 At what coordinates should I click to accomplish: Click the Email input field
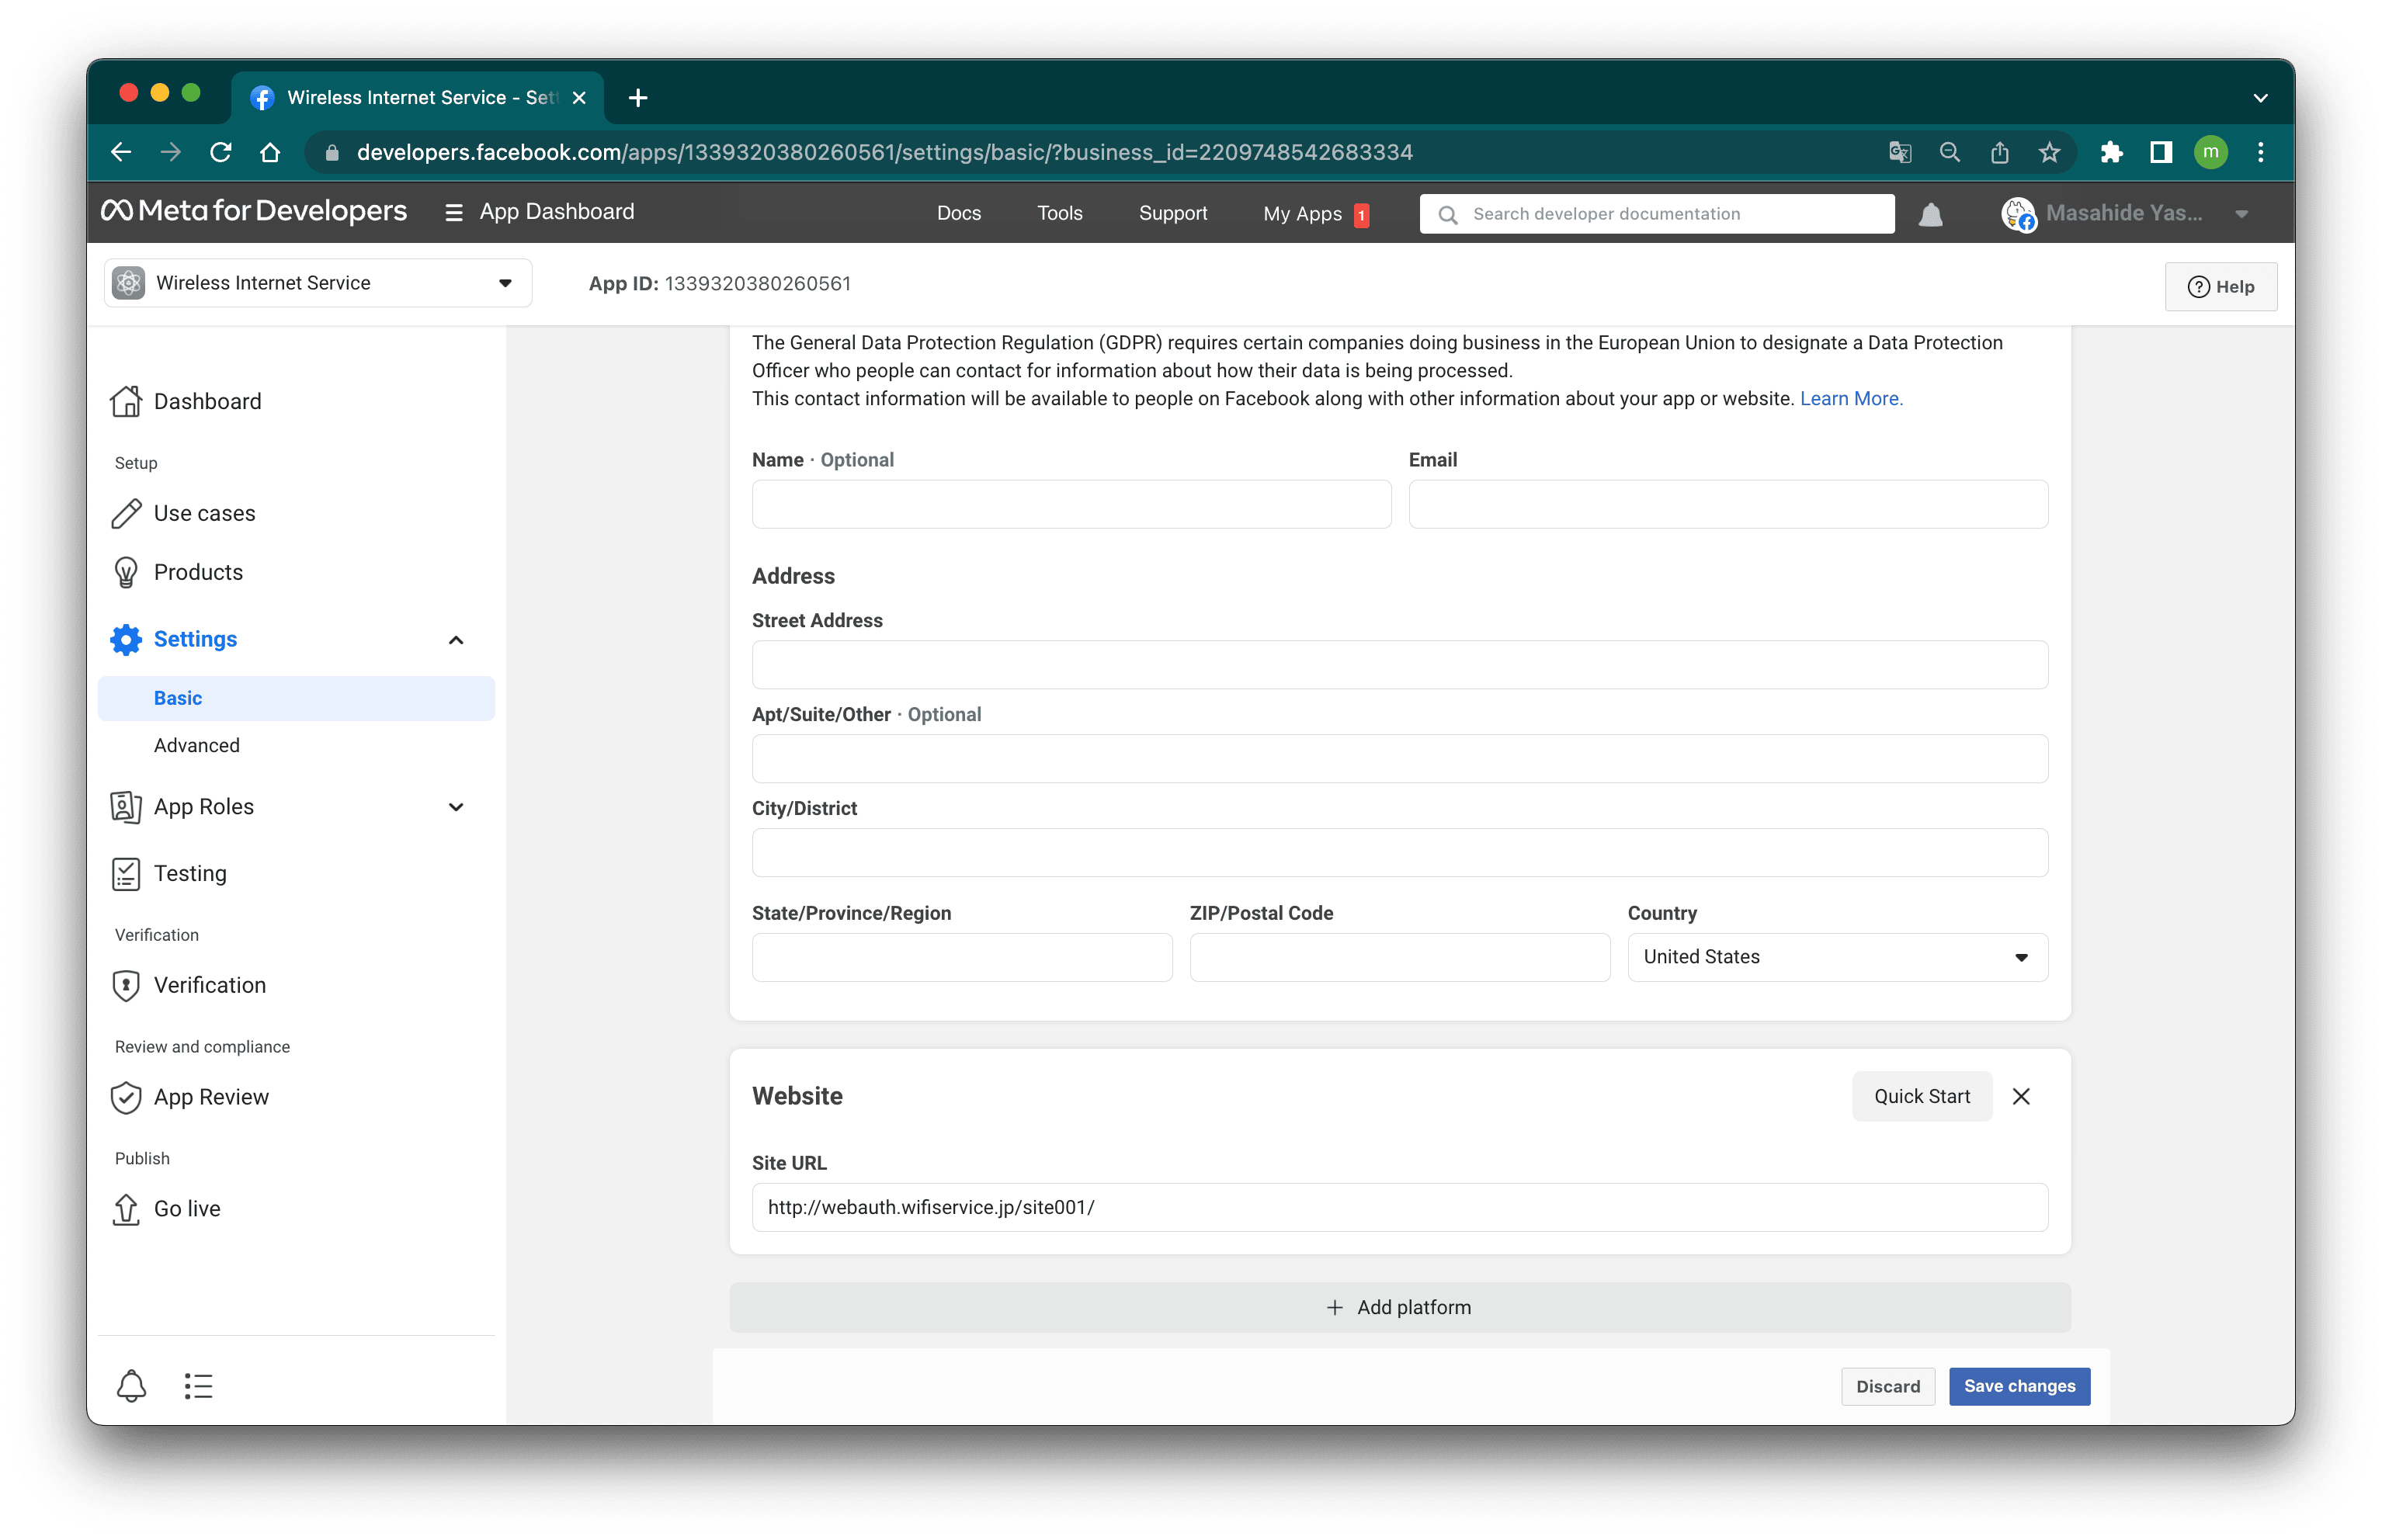[x=1728, y=504]
